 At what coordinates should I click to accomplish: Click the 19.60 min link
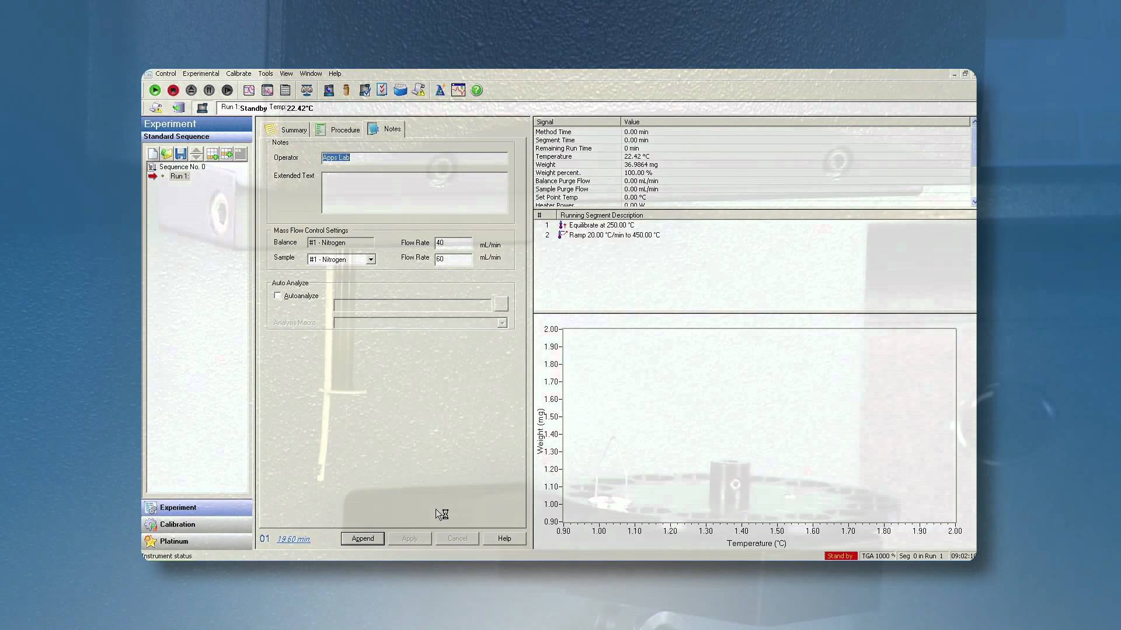tap(293, 539)
